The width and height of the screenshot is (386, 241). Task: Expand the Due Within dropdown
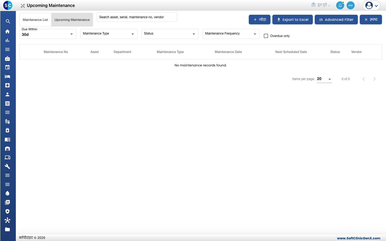click(48, 34)
